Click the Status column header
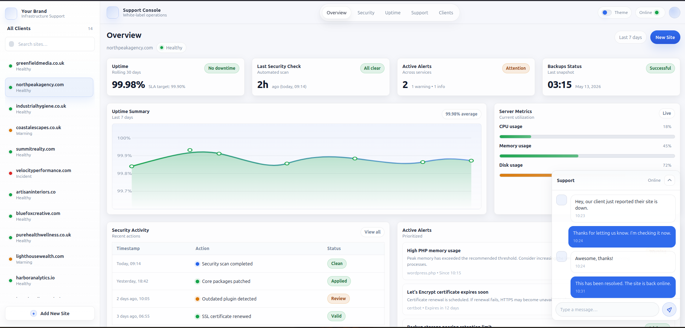 [334, 249]
